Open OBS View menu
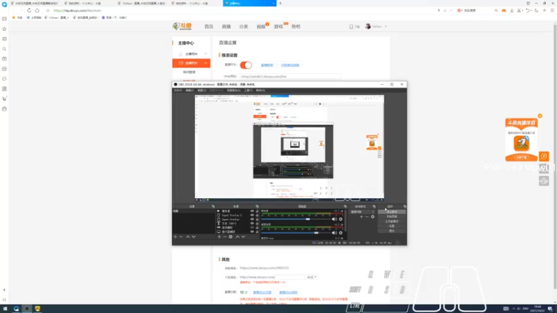The height and width of the screenshot is (313, 557). click(x=202, y=90)
